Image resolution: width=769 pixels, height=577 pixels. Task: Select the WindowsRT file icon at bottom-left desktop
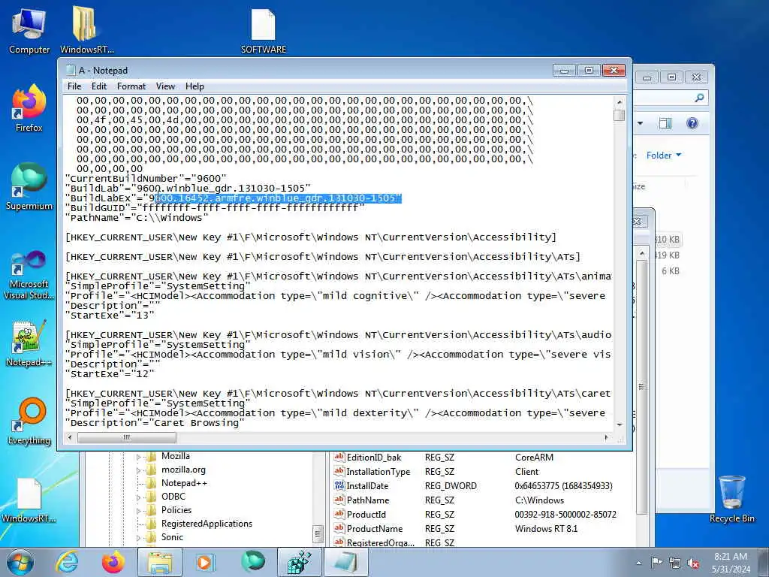tap(29, 500)
